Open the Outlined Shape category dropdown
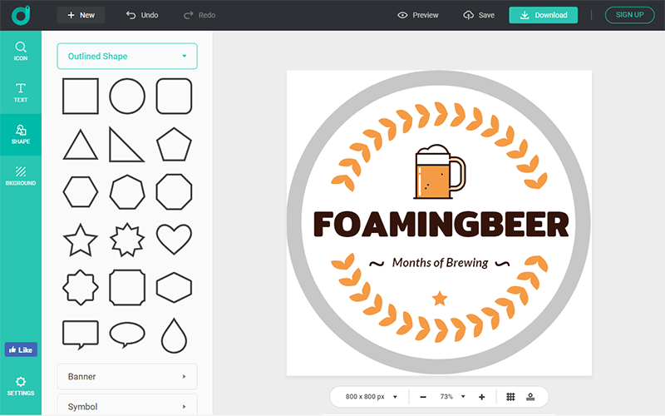Viewport: 665px width, 416px height. (127, 57)
